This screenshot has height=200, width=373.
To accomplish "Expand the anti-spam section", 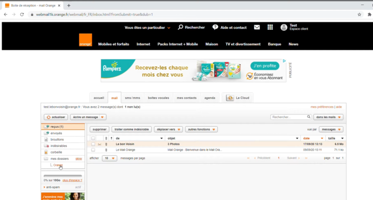I will click(x=44, y=187).
